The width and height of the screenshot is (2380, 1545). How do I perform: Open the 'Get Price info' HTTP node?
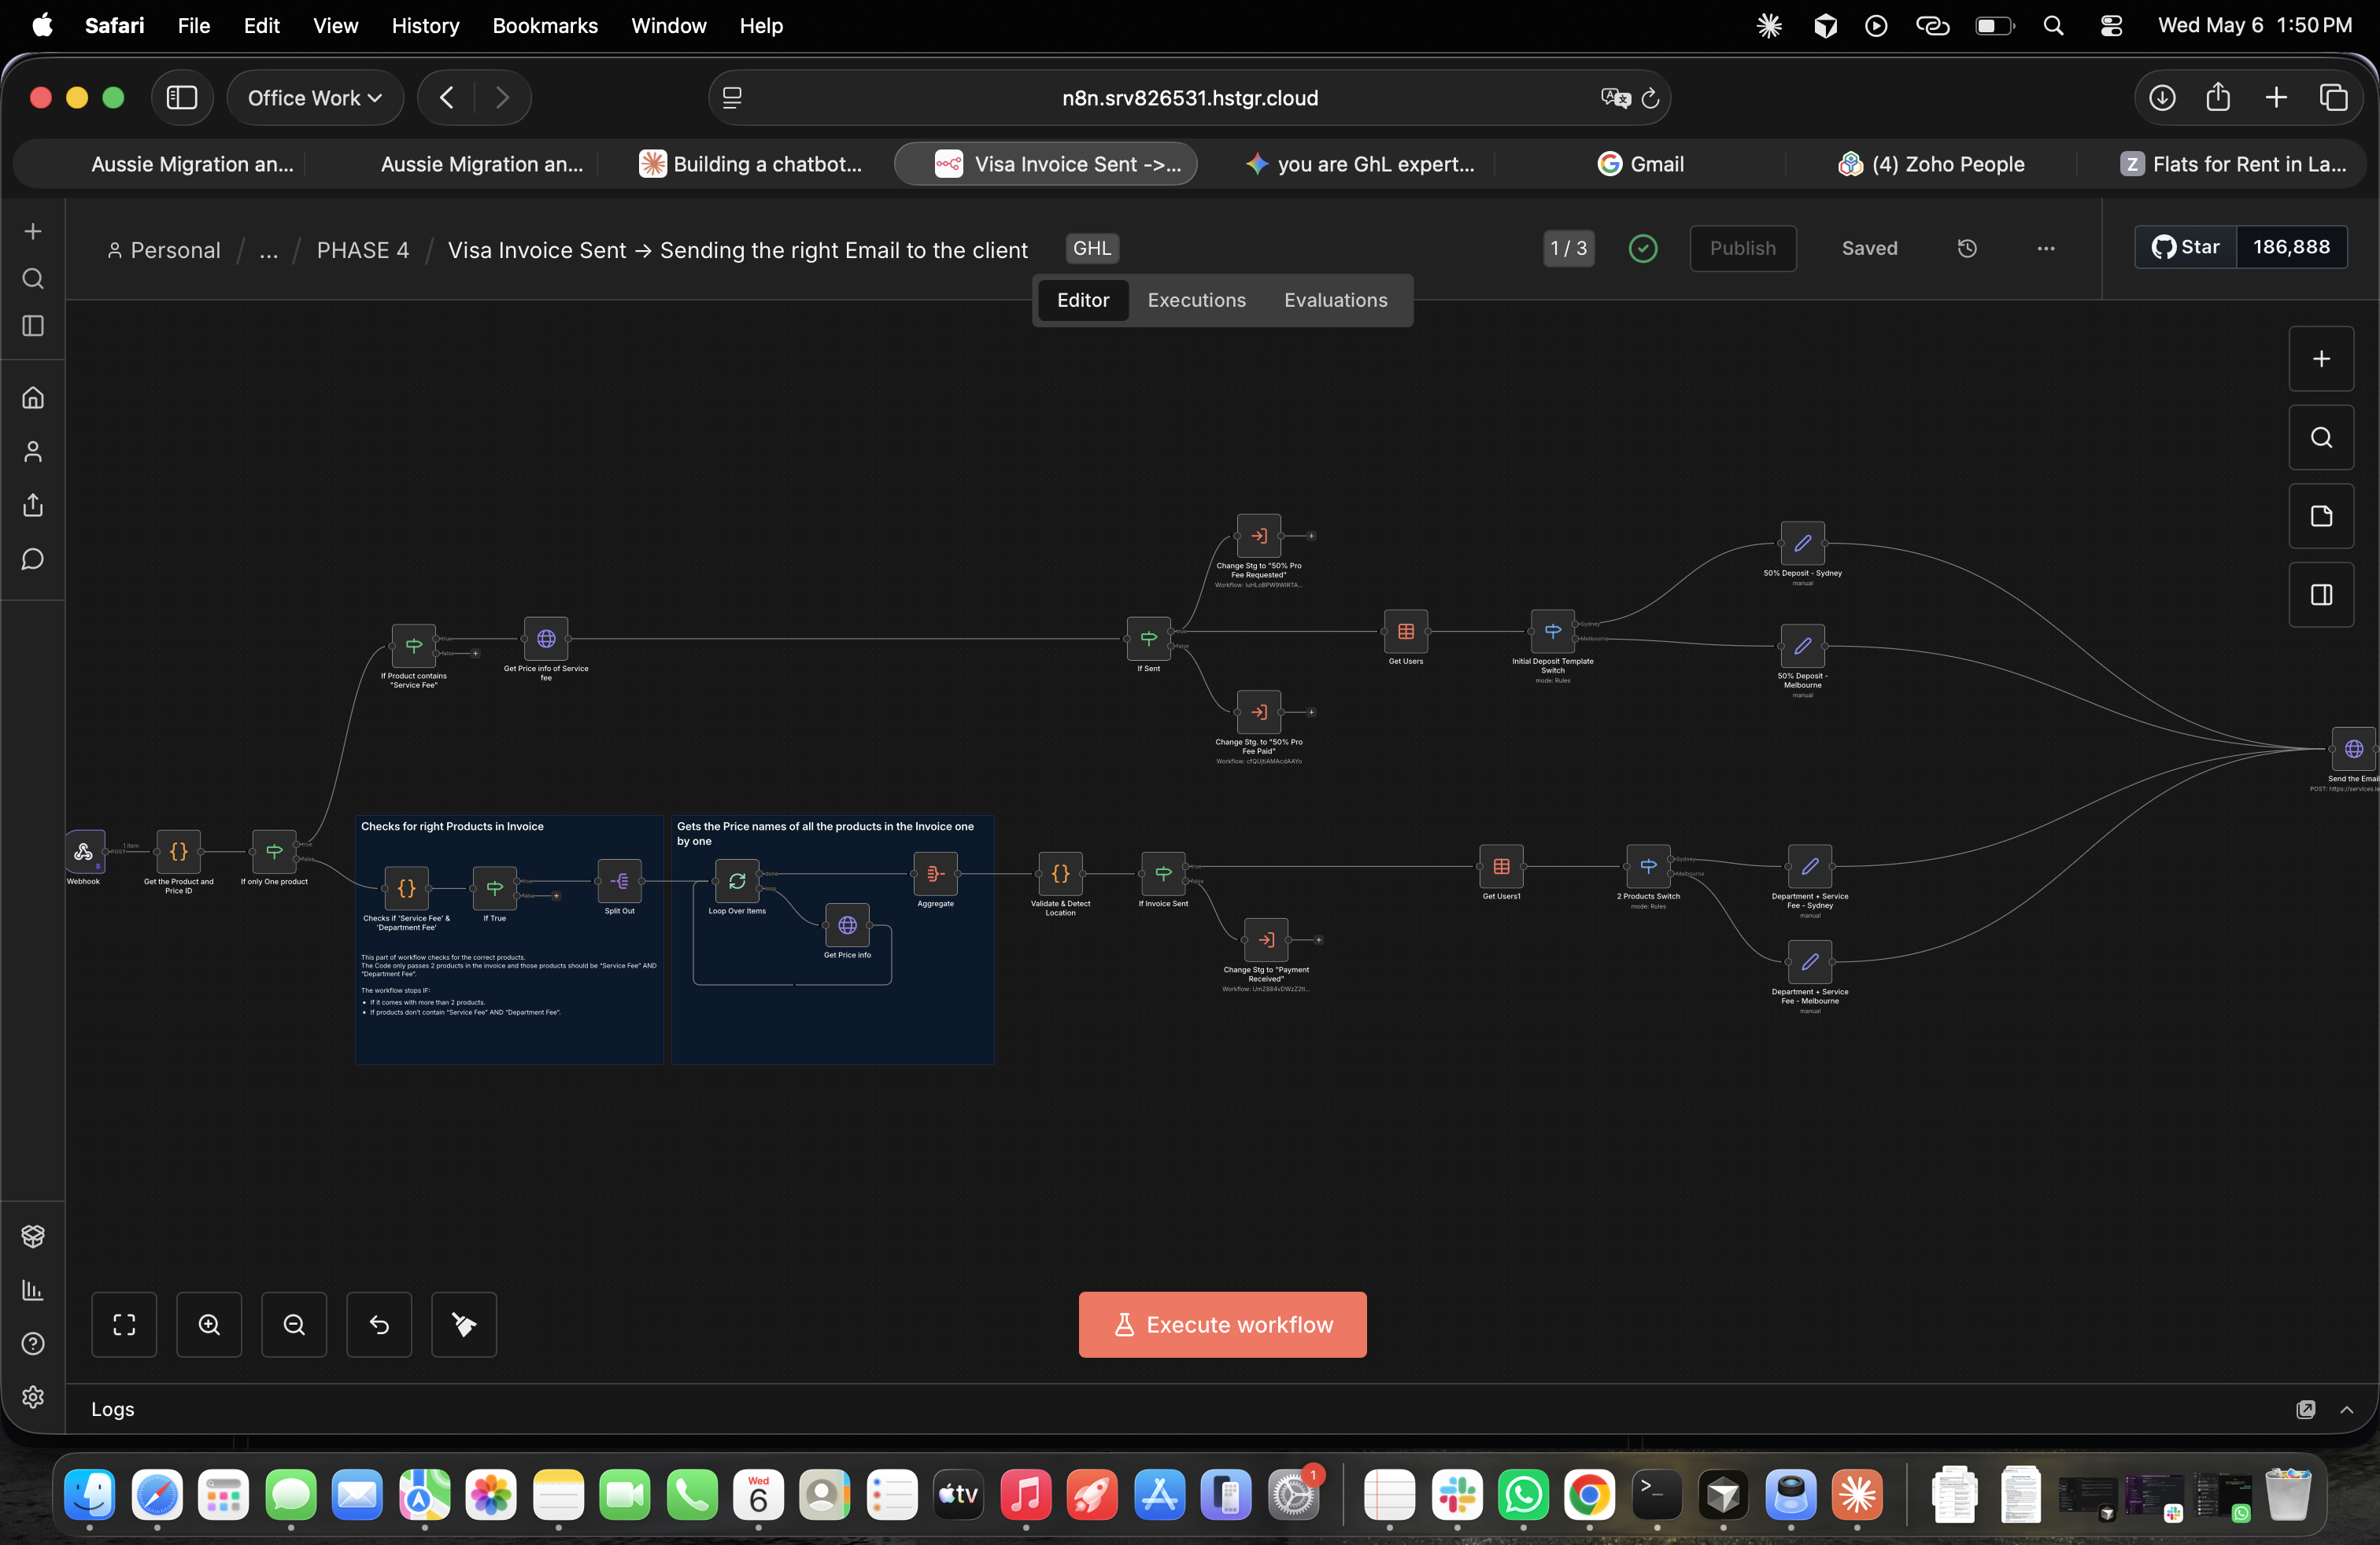[x=847, y=924]
